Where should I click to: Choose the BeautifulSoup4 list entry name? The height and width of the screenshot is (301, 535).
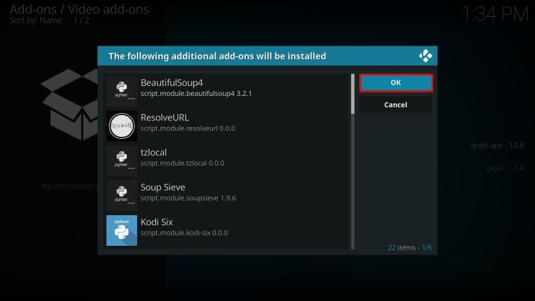tap(172, 82)
